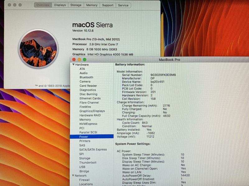Open the Support tab
The width and height of the screenshot is (249, 186).
click(x=108, y=5)
